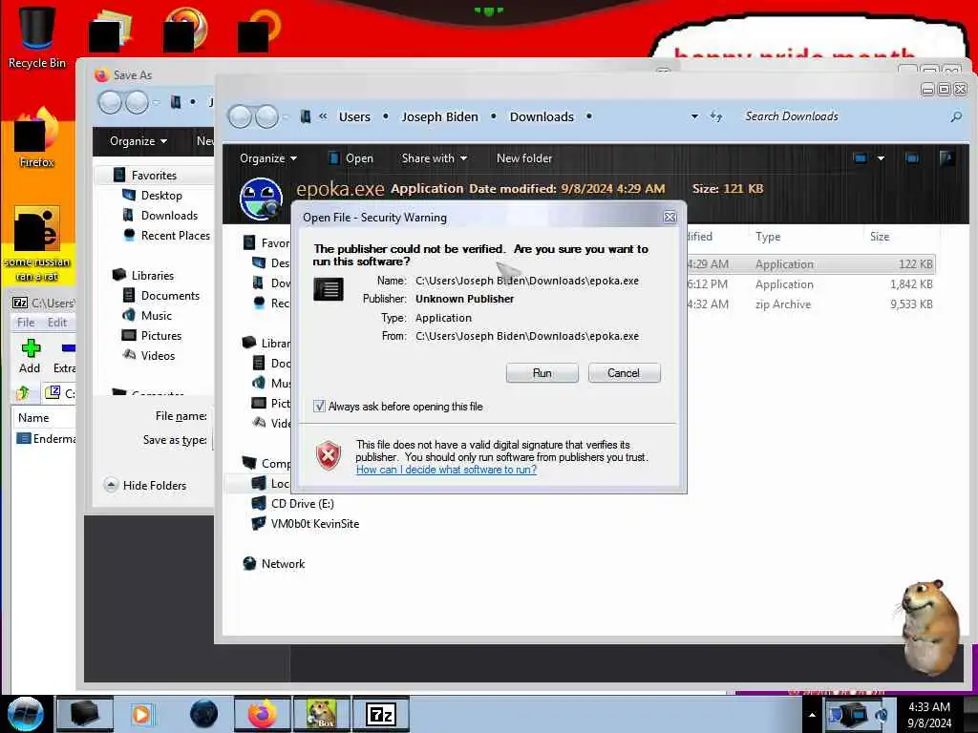Sort by the Size column header
The height and width of the screenshot is (733, 978).
tap(880, 237)
